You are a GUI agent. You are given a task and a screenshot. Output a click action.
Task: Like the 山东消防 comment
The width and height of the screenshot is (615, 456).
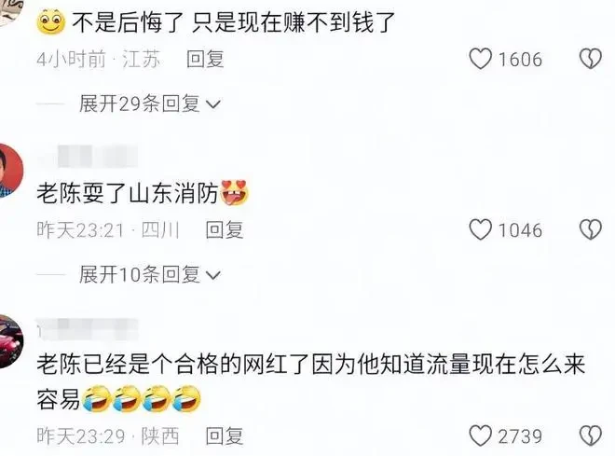click(x=481, y=229)
